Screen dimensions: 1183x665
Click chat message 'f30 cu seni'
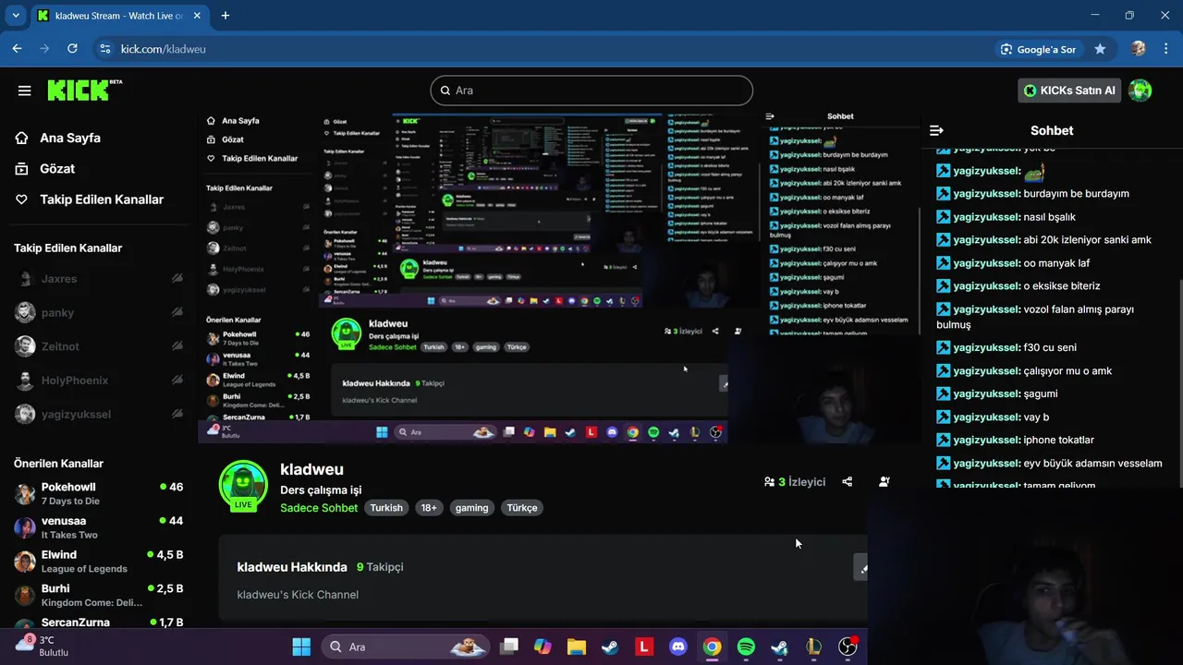1051,347
